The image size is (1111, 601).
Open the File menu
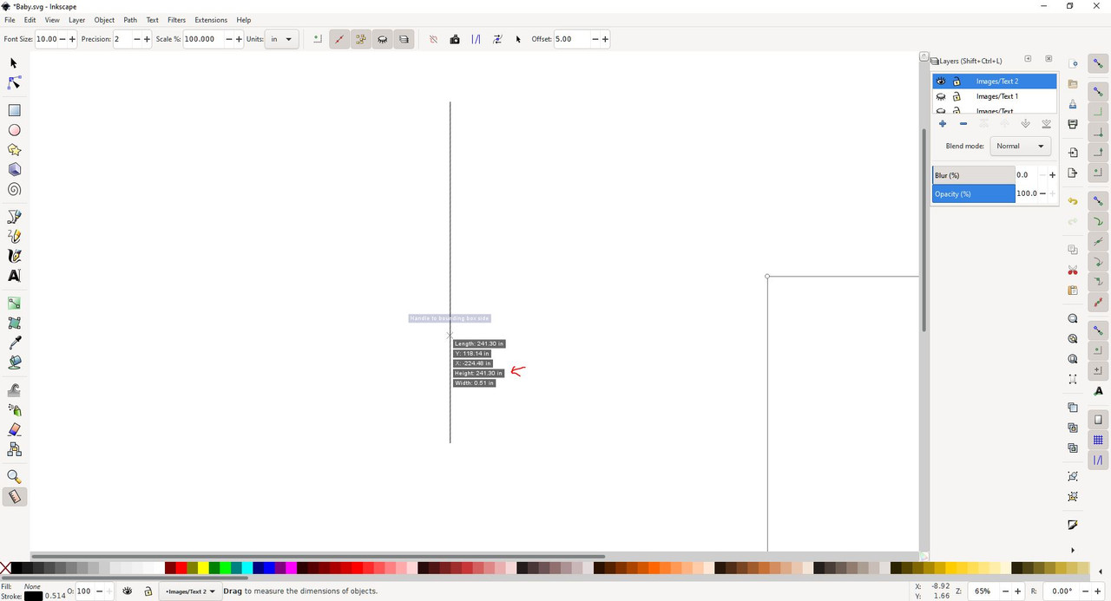[x=10, y=20]
